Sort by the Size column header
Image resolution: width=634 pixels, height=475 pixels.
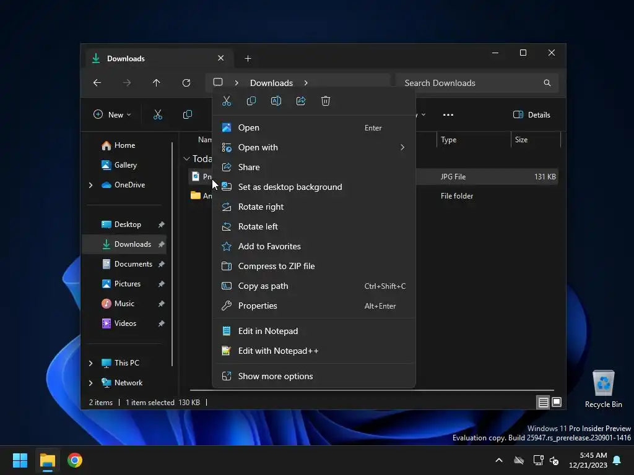[536, 140]
